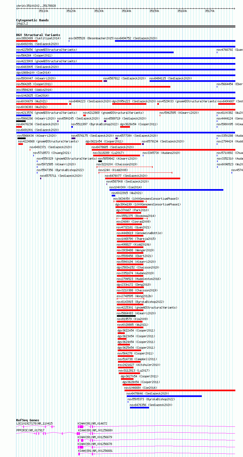Viewport: 243px width, 457px height.
Task: Open esv24640 (Conrad2009) variant label
Action: coord(133,222)
